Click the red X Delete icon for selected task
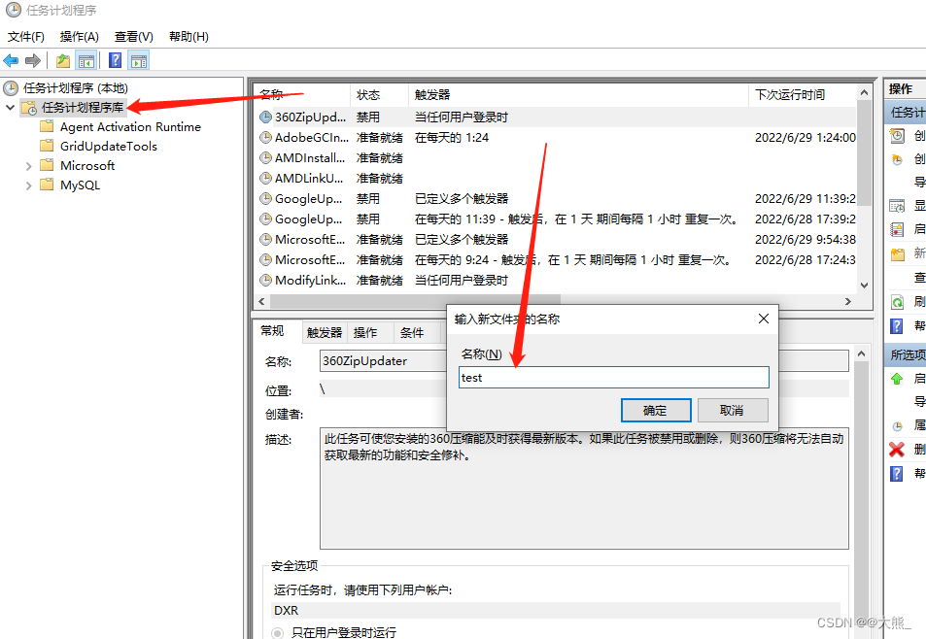This screenshot has height=639, width=926. coord(895,449)
